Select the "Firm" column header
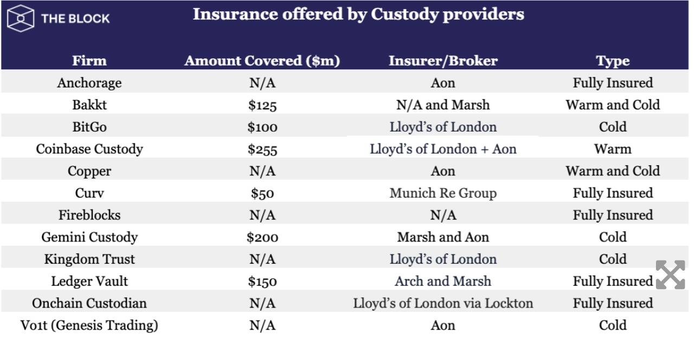Image resolution: width=695 pixels, height=340 pixels. click(89, 61)
